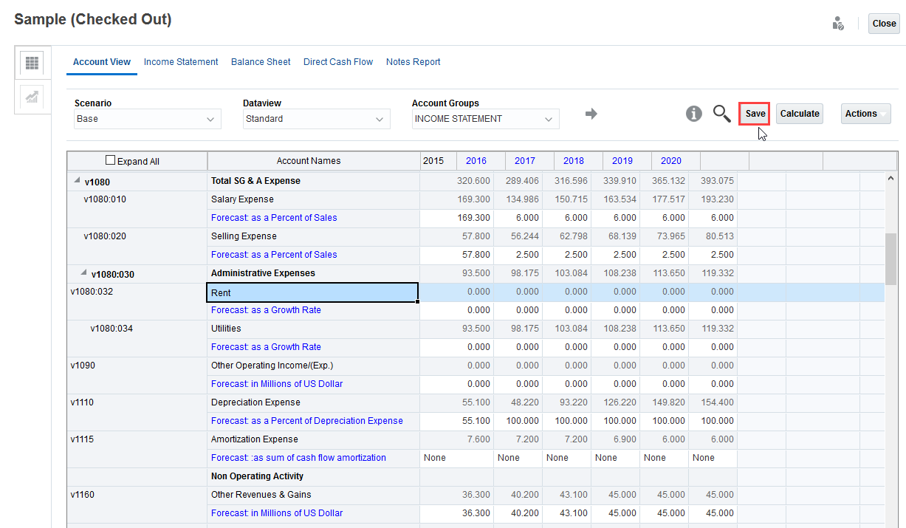Click the user help icon near Close
Screen dimensions: 906x528
pyautogui.click(x=838, y=24)
